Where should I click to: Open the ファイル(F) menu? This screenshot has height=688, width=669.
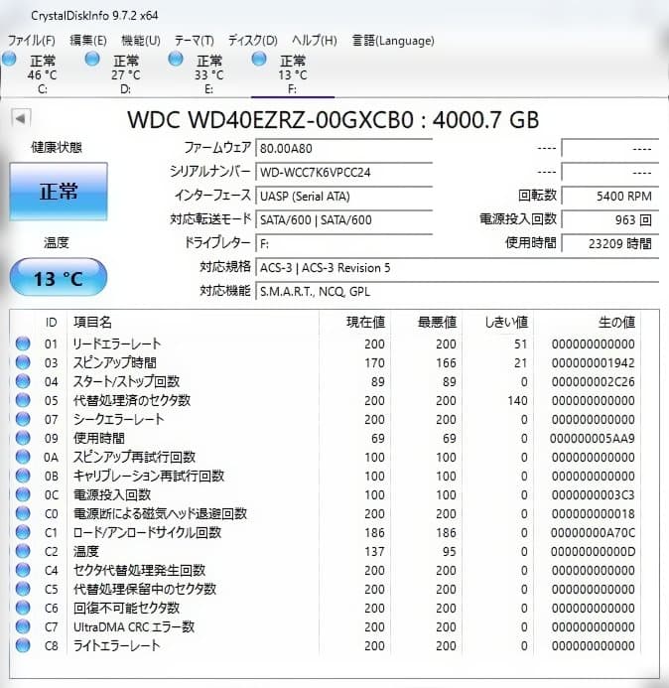pos(31,41)
